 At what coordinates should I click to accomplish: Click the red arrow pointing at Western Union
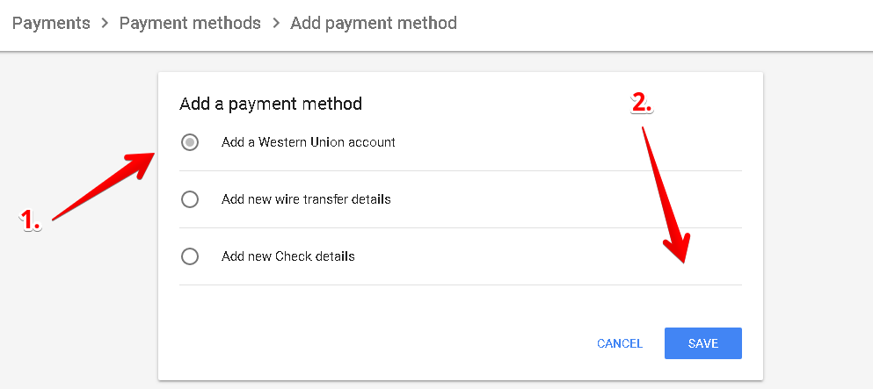point(103,186)
